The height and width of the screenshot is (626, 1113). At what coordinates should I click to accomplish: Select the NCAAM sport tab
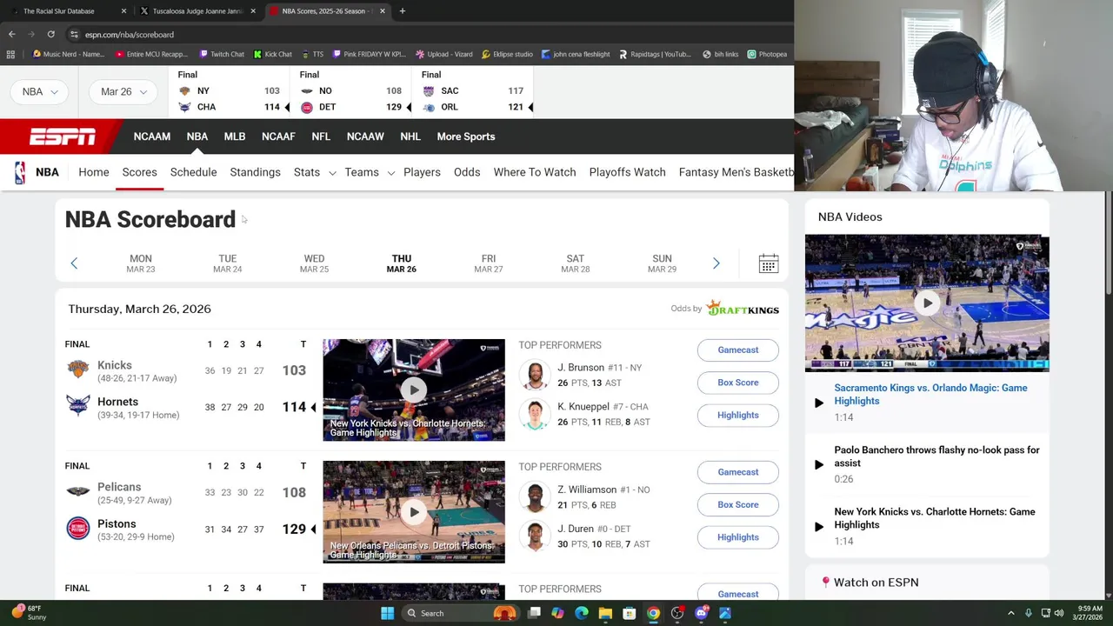coord(151,137)
